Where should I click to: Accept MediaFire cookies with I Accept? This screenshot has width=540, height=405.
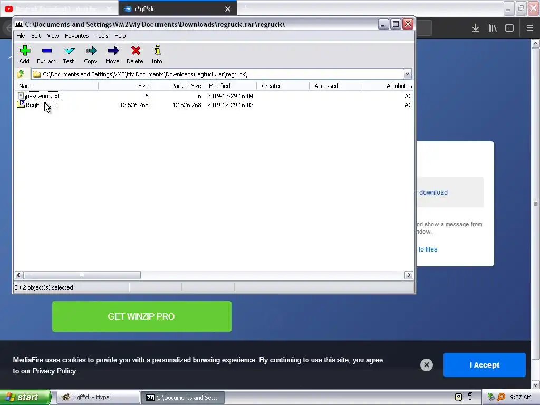click(484, 365)
